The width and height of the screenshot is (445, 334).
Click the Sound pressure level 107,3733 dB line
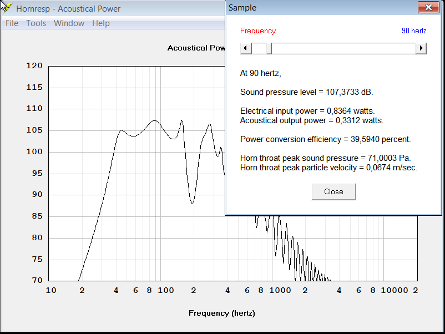(x=306, y=92)
